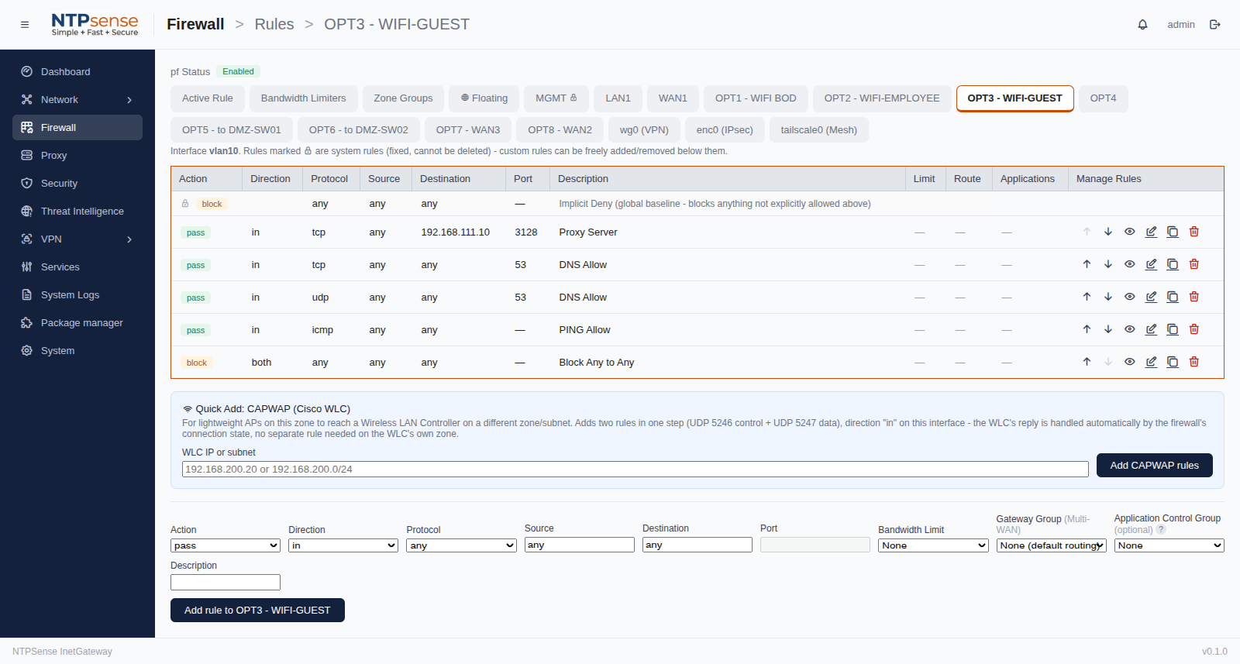
Task: Move the udp DNS Allow rule down
Action: click(x=1108, y=297)
